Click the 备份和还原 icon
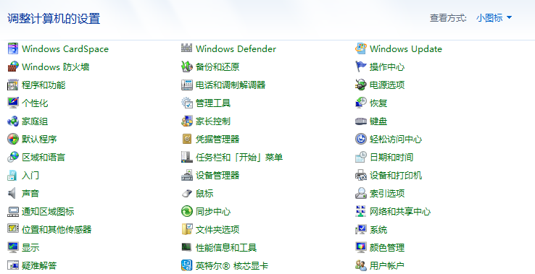535x274 pixels. point(186,67)
